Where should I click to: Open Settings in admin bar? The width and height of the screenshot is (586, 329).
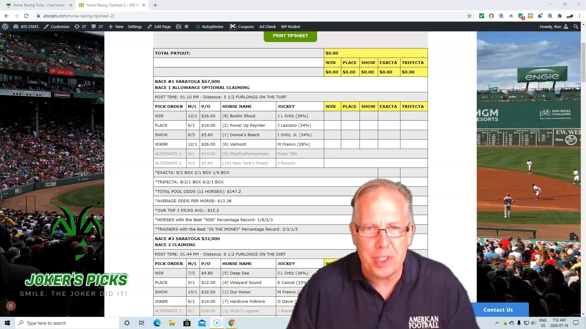click(x=135, y=27)
